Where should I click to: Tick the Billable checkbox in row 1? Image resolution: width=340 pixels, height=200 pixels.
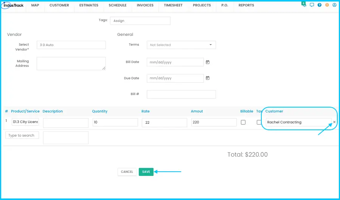(x=243, y=122)
